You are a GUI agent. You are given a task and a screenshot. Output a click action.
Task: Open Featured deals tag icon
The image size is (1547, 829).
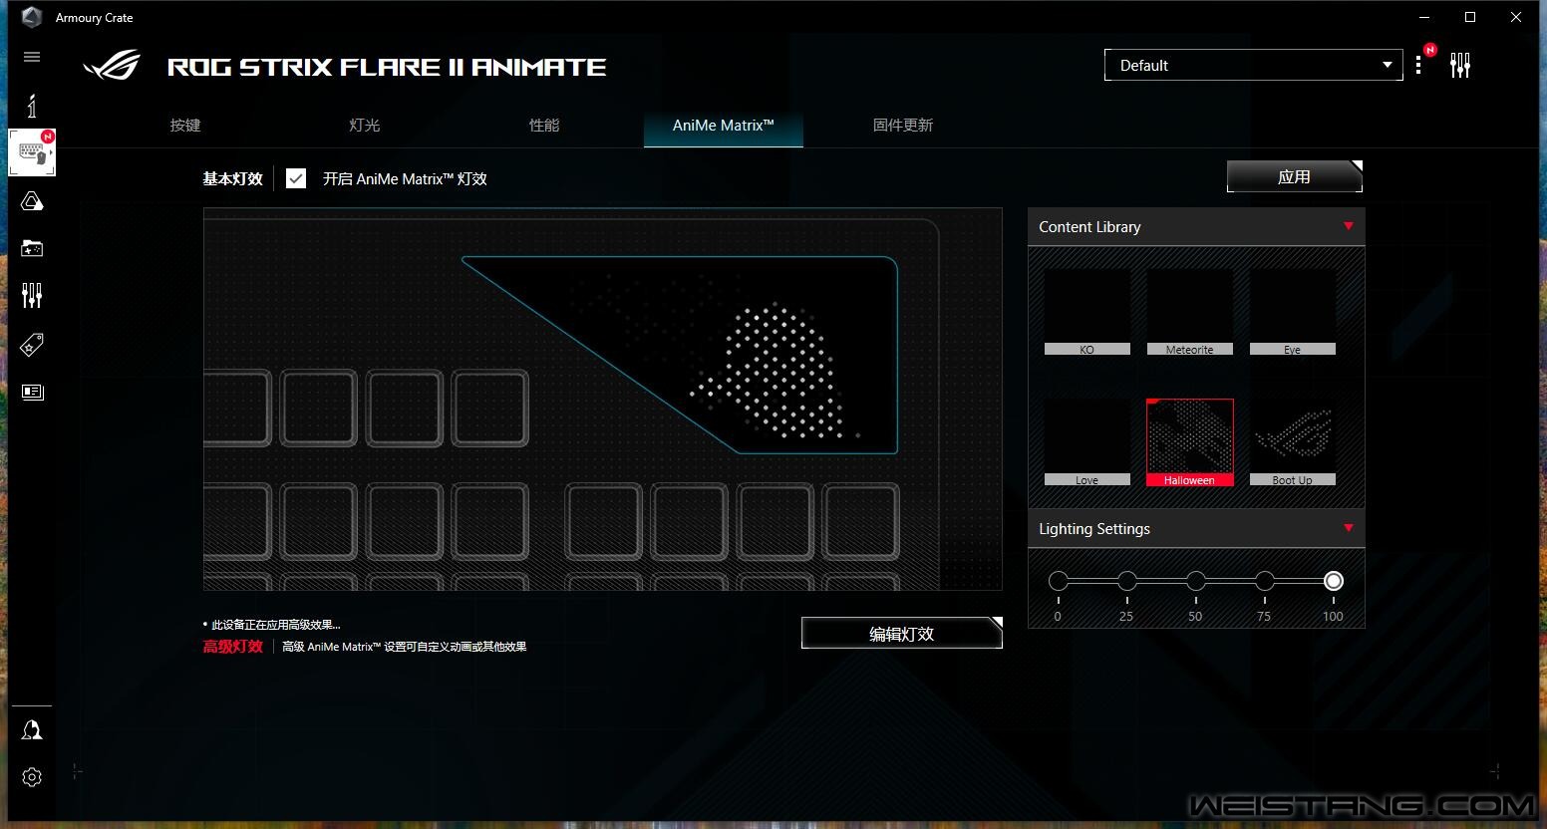coord(32,345)
